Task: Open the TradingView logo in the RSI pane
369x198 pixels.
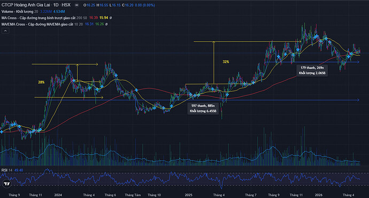Action: click(7, 184)
